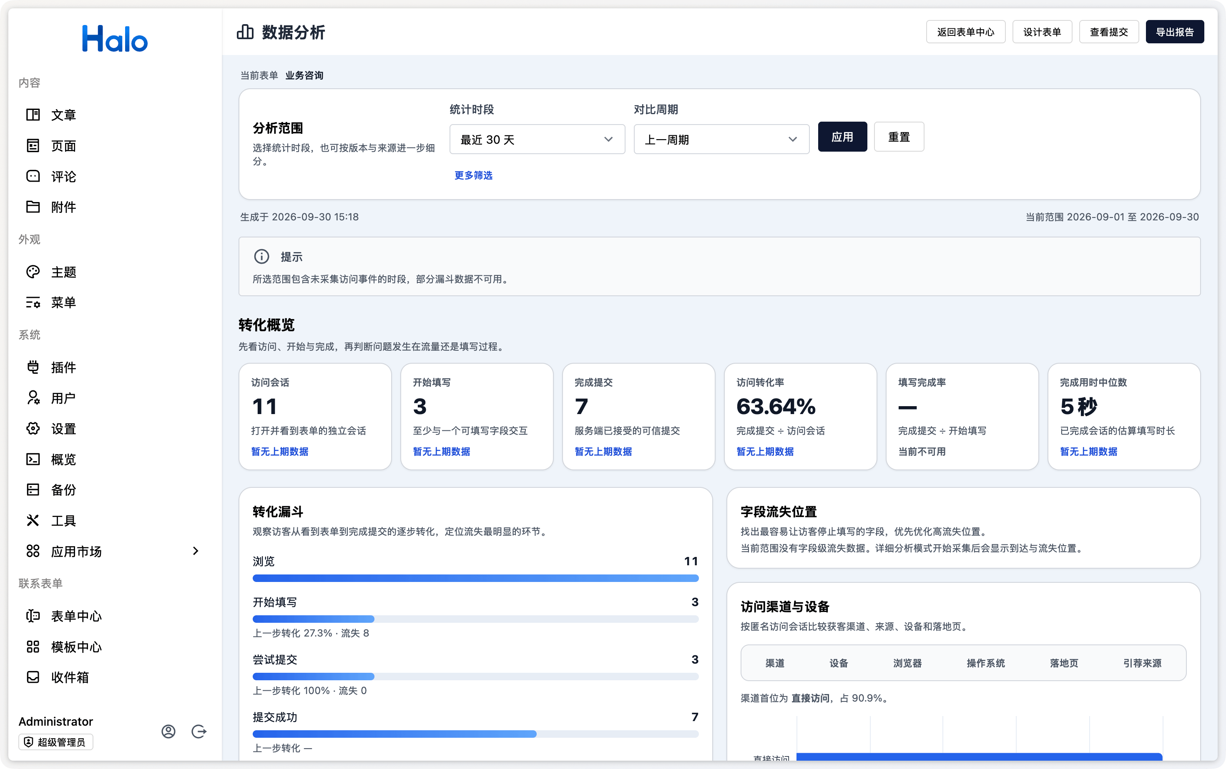The image size is (1226, 769).
Task: Click the 主题 palette icon
Action: (33, 272)
